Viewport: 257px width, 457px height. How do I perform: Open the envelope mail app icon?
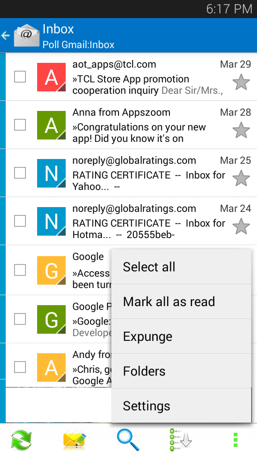pos(27,35)
